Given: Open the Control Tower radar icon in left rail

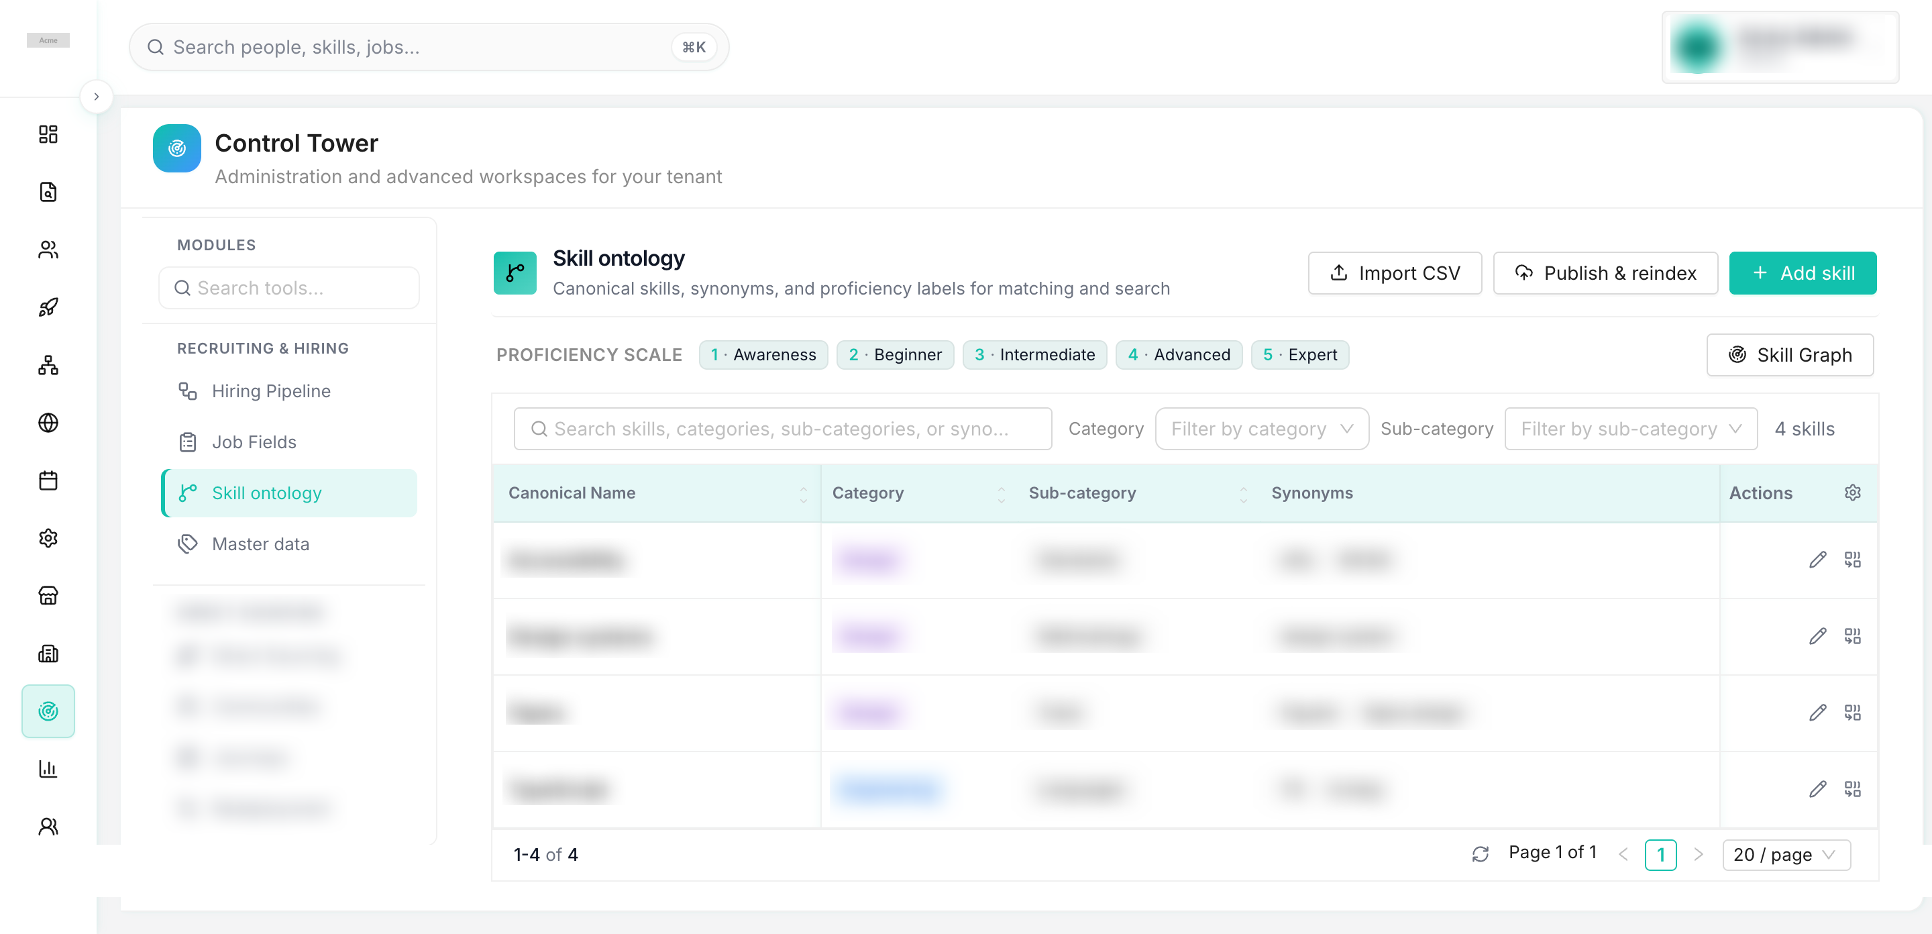Looking at the screenshot, I should [x=48, y=711].
